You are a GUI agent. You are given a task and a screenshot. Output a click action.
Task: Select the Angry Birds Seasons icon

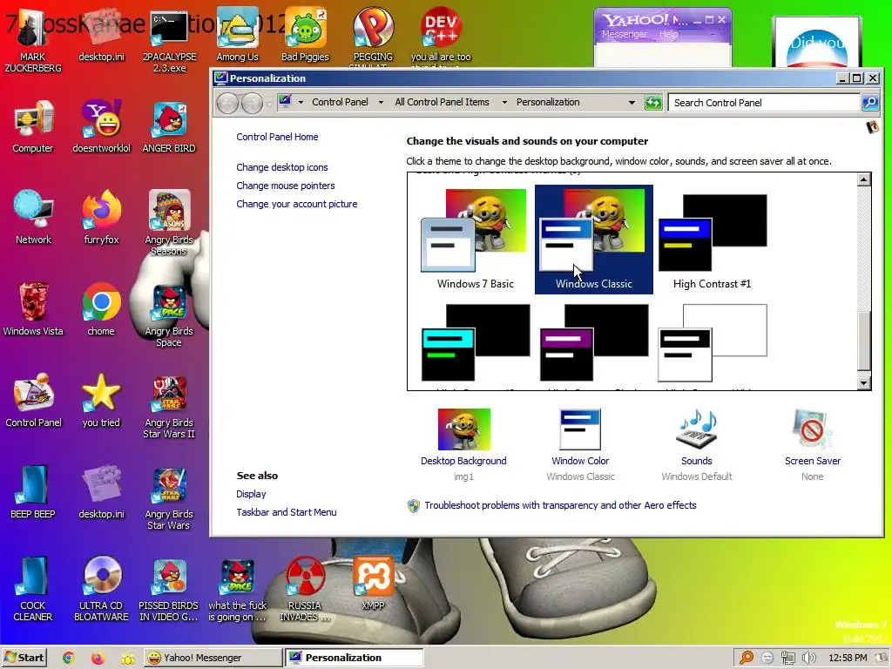click(x=169, y=223)
